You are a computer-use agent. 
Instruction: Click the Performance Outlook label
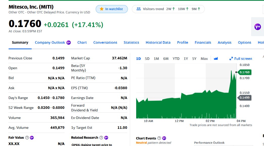point(209,143)
